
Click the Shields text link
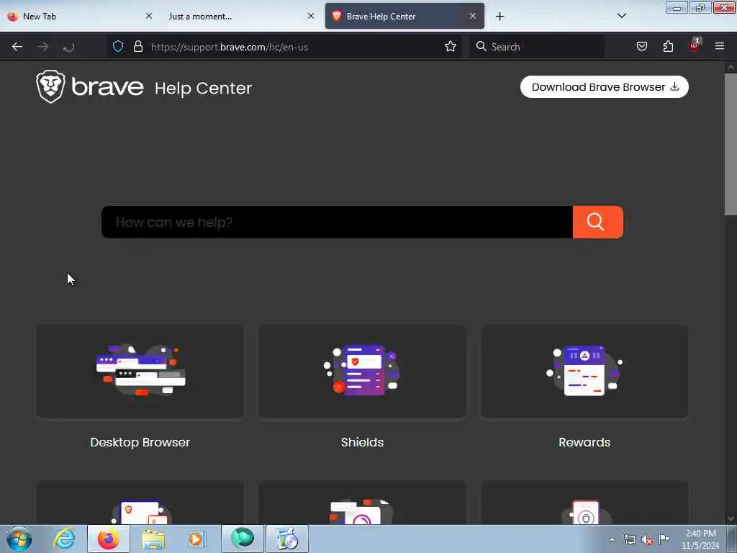point(362,443)
